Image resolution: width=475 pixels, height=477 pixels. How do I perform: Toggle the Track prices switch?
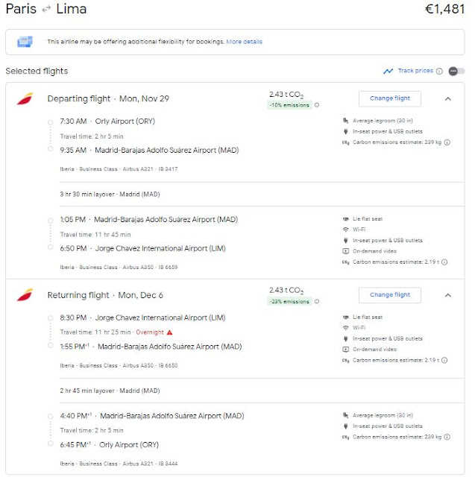pos(456,71)
